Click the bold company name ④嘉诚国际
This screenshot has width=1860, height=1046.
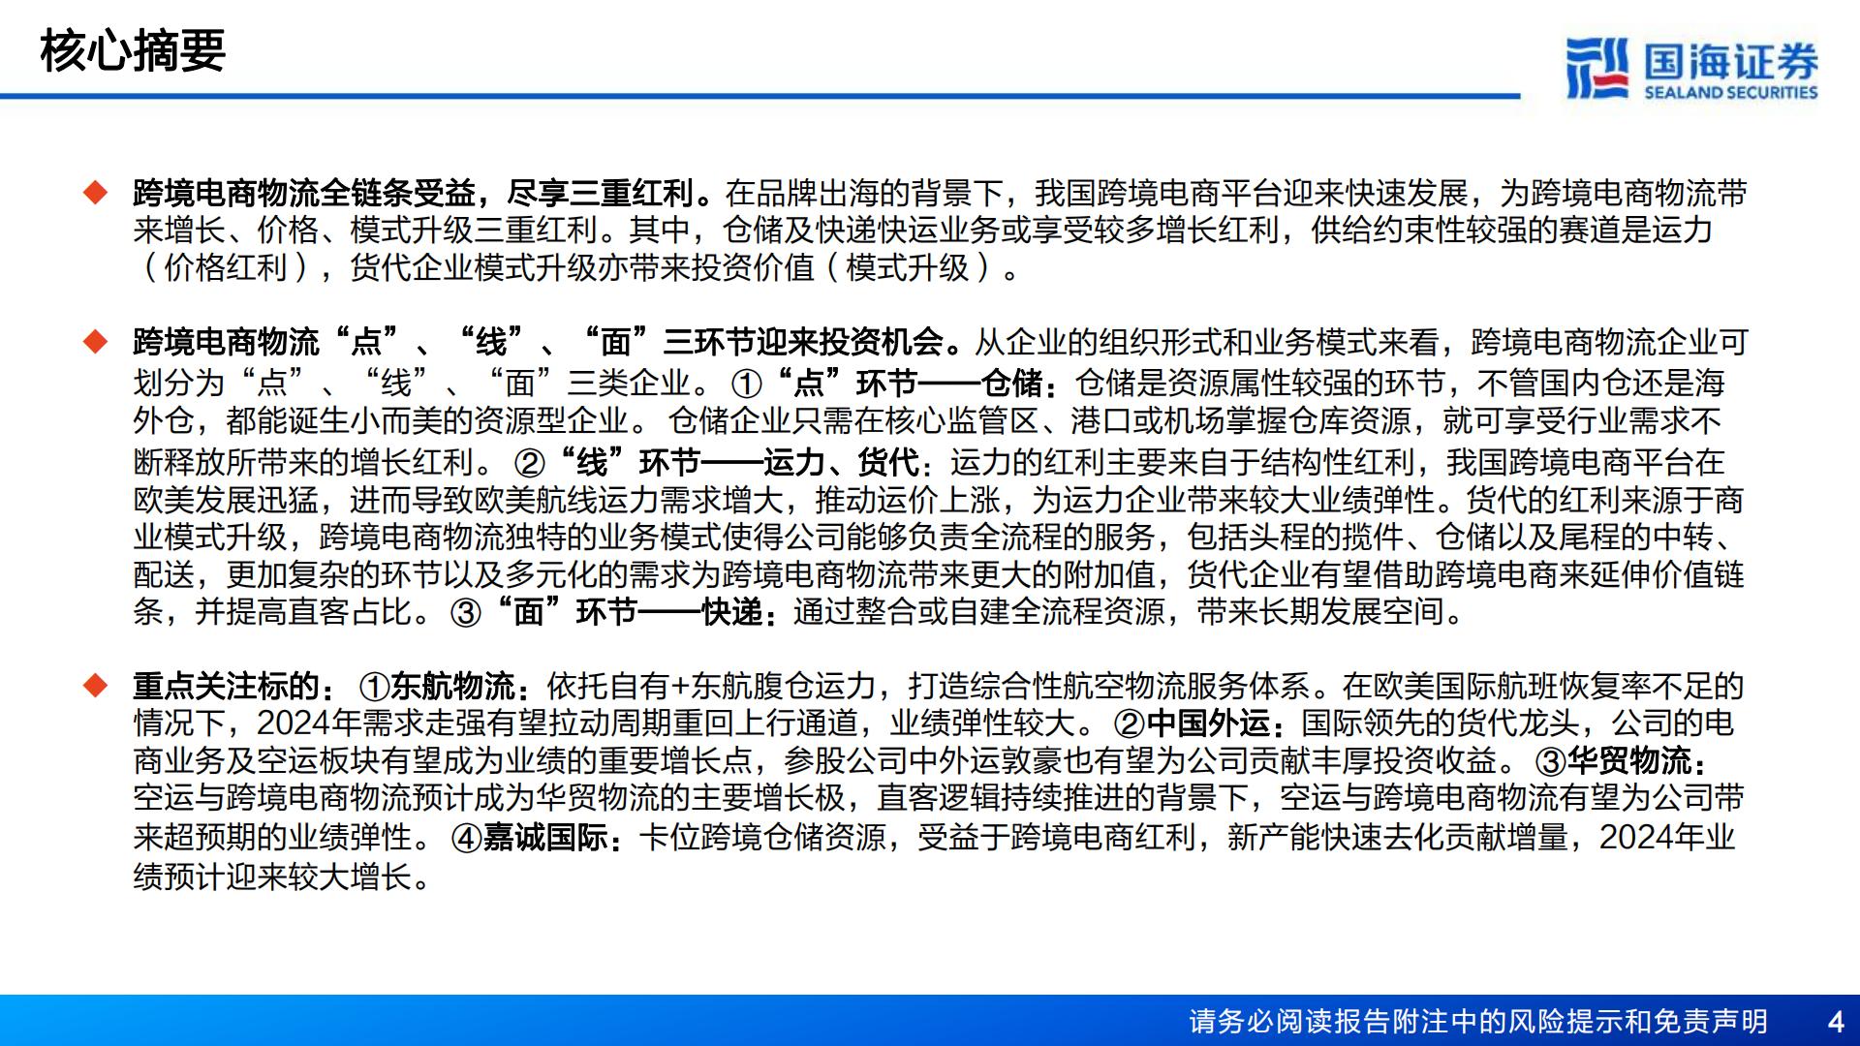click(537, 838)
